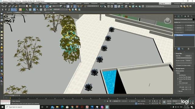Redo the last action

point(6,6)
